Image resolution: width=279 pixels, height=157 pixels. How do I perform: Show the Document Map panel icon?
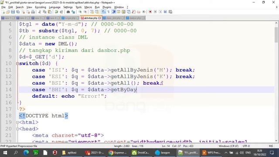(x=123, y=12)
